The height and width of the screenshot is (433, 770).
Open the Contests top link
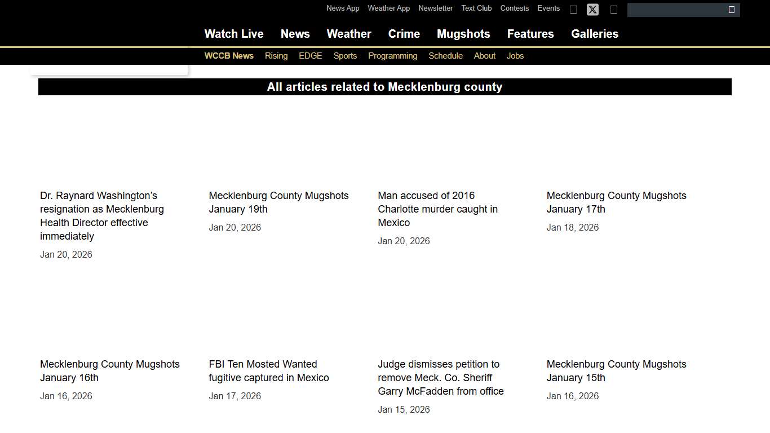click(x=515, y=8)
